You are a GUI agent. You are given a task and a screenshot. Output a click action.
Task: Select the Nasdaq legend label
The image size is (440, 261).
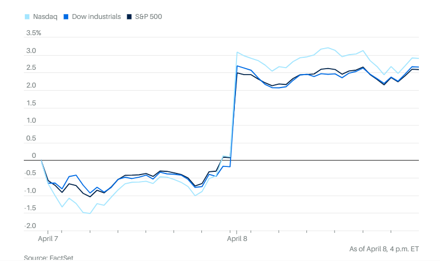coord(45,17)
